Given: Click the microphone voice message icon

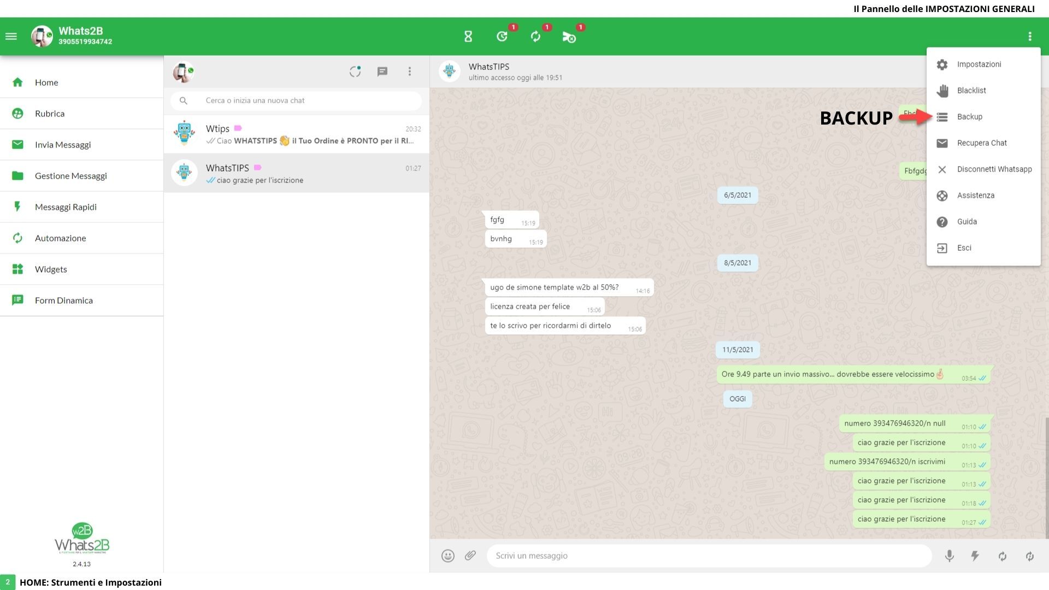Looking at the screenshot, I should click(x=950, y=556).
